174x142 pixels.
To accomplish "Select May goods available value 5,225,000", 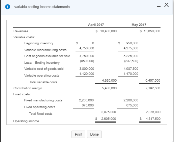I will 131,56.
